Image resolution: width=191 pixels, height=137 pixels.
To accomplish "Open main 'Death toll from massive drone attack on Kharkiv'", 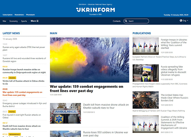I will (106, 106).
